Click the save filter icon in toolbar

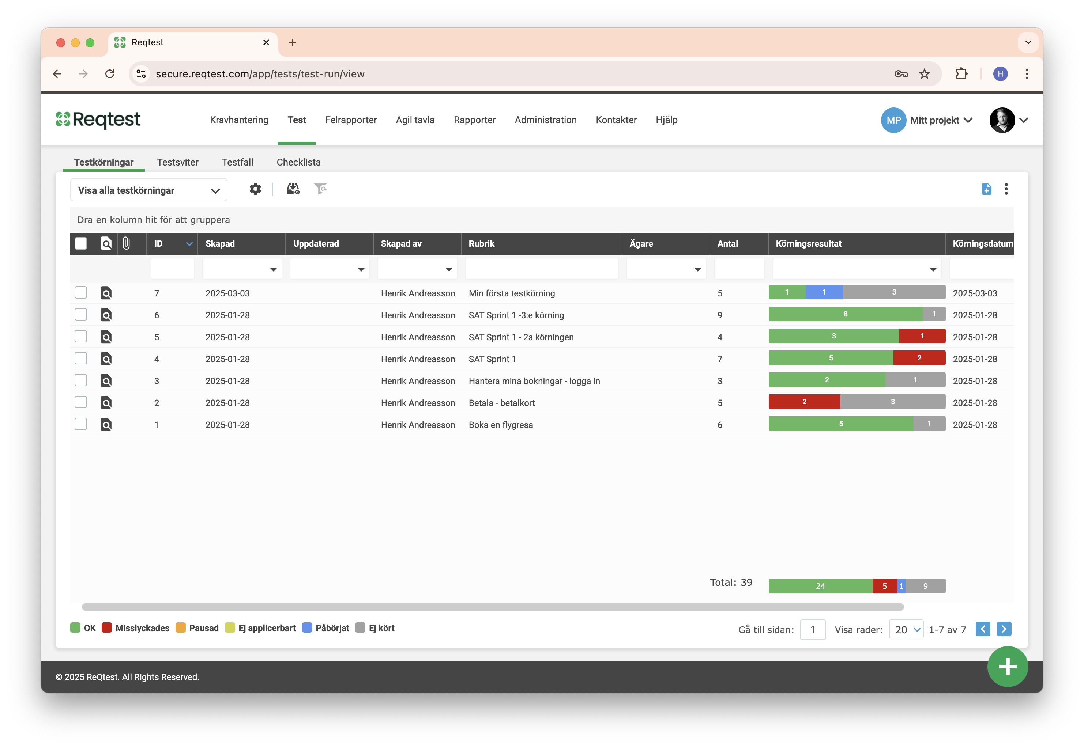point(293,189)
